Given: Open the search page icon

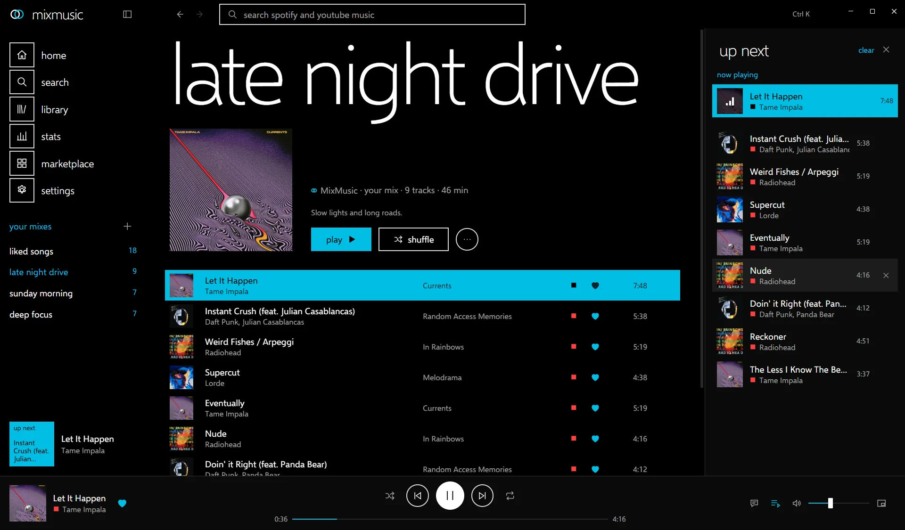Looking at the screenshot, I should pyautogui.click(x=22, y=82).
